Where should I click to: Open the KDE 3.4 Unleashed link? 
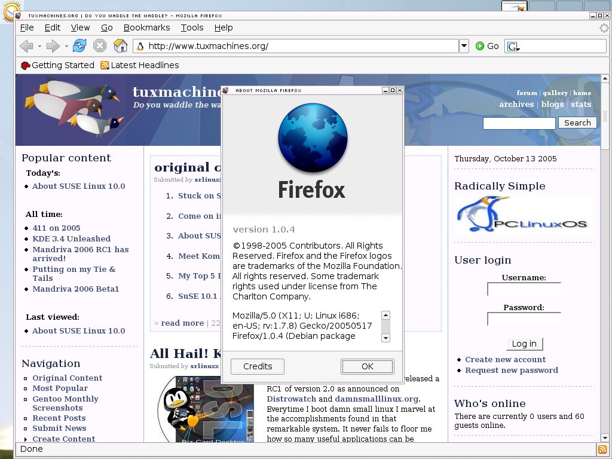tap(72, 239)
